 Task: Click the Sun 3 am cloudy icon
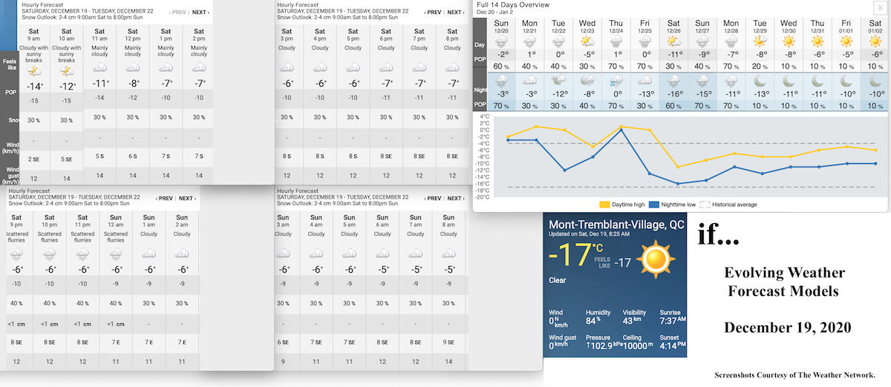[x=283, y=254]
